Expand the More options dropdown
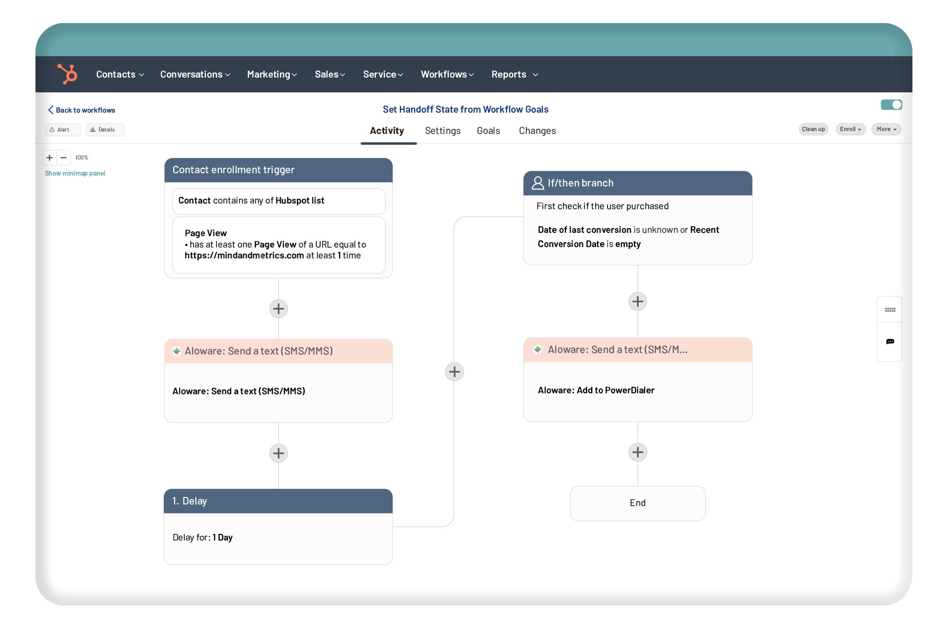This screenshot has width=947, height=629. [x=886, y=129]
